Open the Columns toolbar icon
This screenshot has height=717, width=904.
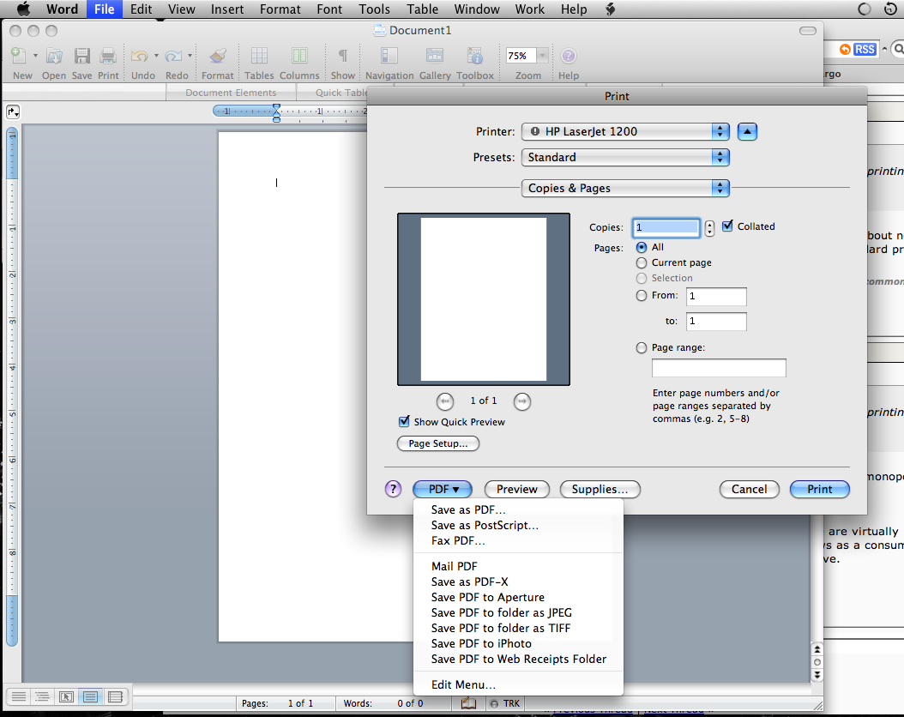(299, 56)
